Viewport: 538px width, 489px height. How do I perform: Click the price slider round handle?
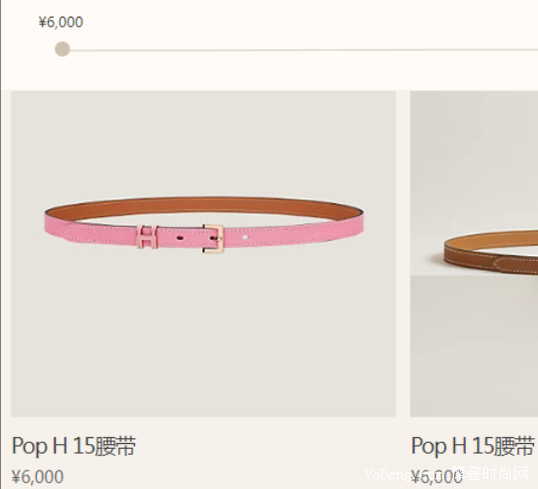tap(63, 49)
